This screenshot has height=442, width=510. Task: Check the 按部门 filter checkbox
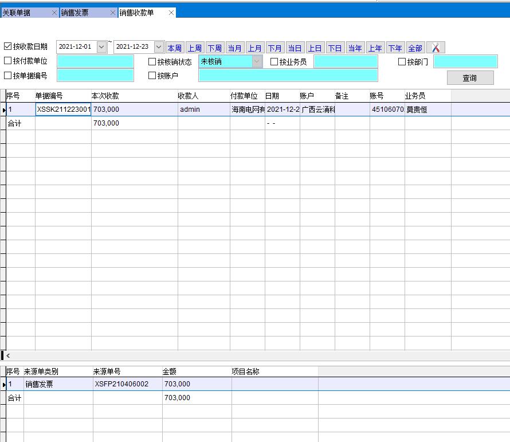pyautogui.click(x=402, y=61)
